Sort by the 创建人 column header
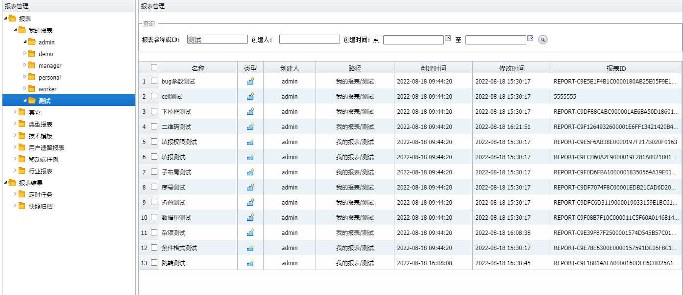Screen dimensions: 683x295 tap(290, 68)
